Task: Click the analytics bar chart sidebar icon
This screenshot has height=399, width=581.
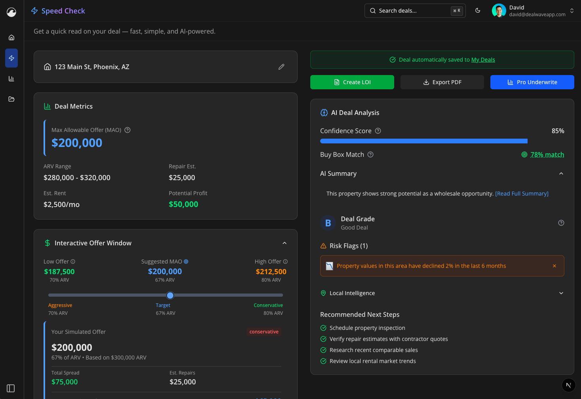Action: pyautogui.click(x=11, y=79)
